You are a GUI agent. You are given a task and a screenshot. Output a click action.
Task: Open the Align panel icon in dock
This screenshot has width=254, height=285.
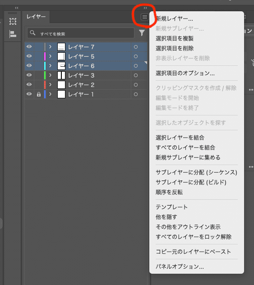click(x=13, y=34)
